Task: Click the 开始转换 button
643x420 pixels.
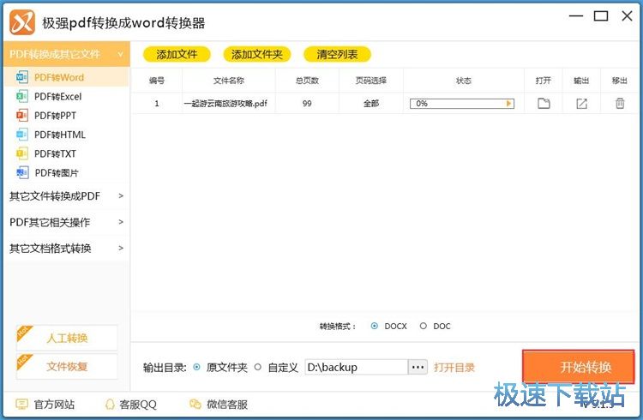Action: (x=578, y=367)
